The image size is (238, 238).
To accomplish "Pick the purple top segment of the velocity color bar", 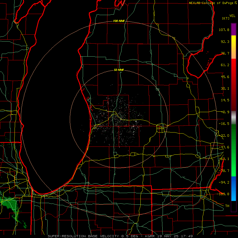I will [234, 29].
